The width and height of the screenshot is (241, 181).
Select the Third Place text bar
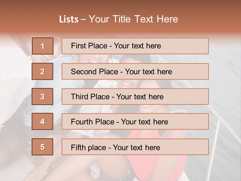(135, 97)
